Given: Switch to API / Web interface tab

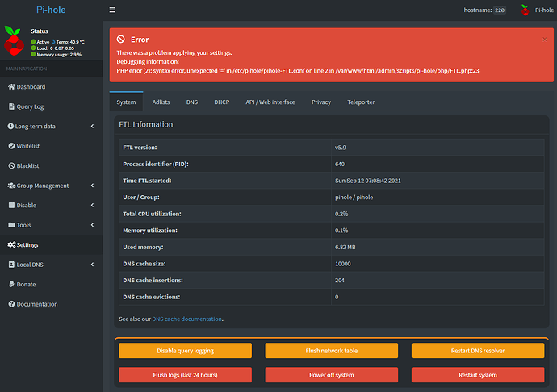Looking at the screenshot, I should [270, 102].
